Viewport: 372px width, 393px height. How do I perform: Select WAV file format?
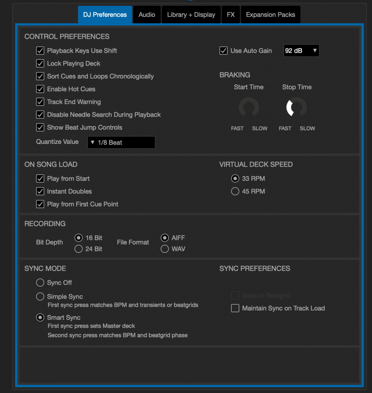(x=164, y=249)
